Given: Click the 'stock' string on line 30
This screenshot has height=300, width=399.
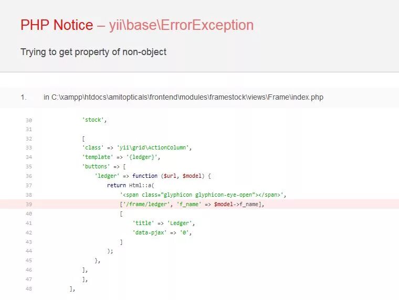Looking at the screenshot, I should tap(93, 120).
